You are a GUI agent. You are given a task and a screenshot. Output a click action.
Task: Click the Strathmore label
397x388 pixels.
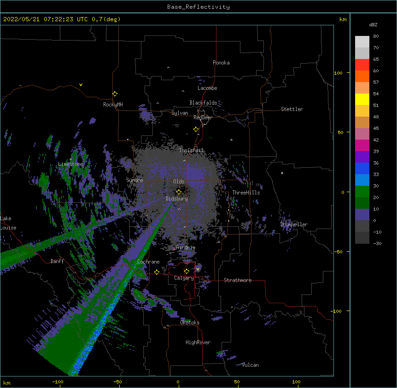(238, 280)
